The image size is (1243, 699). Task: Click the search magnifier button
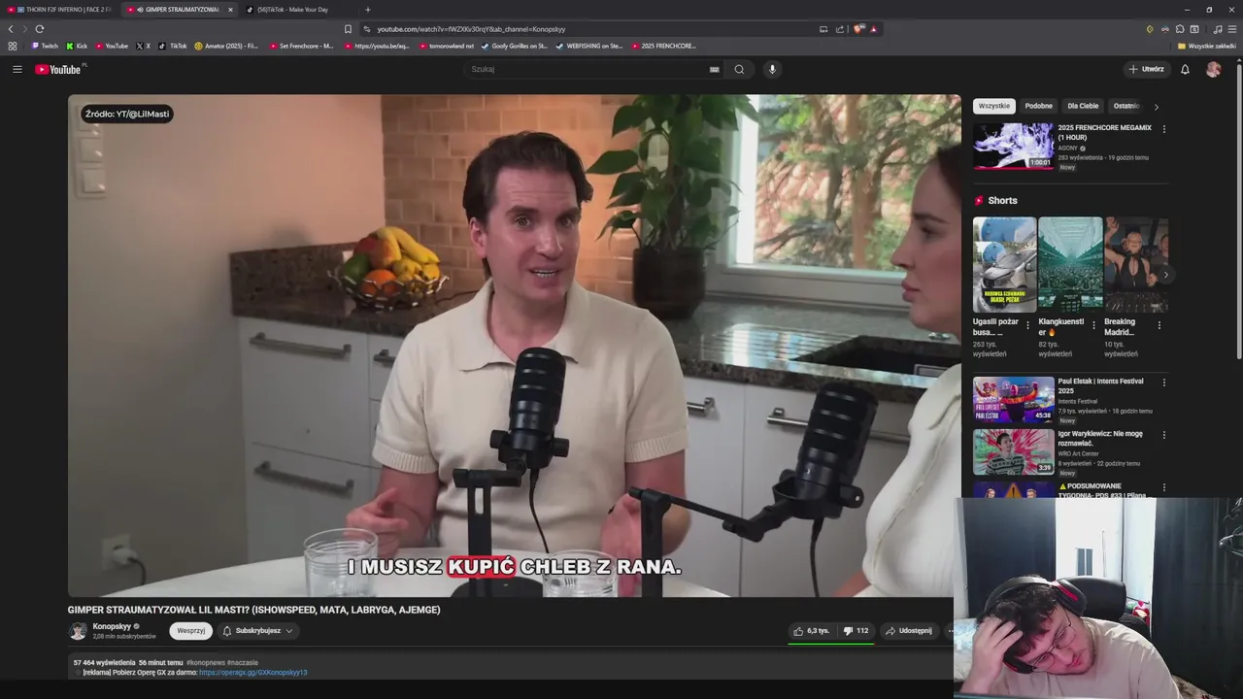[739, 69]
